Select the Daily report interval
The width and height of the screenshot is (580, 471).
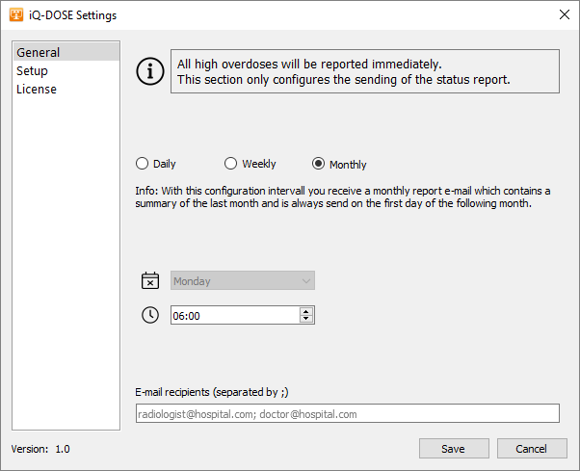click(x=143, y=164)
